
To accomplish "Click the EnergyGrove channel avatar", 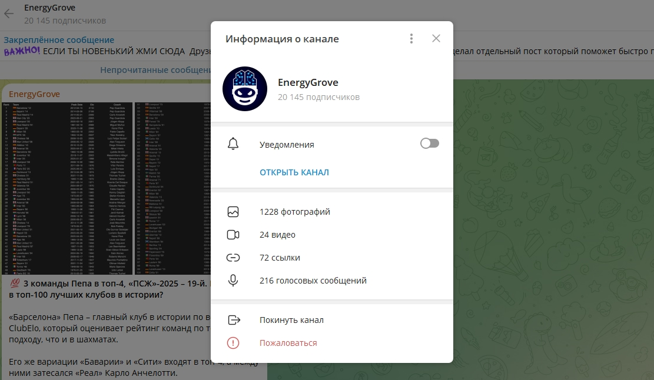I will [244, 89].
